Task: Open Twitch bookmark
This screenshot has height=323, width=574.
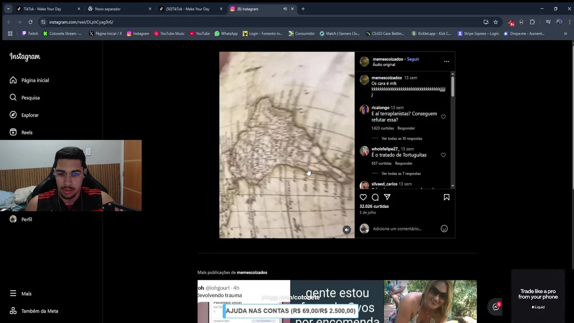Action: (x=30, y=34)
